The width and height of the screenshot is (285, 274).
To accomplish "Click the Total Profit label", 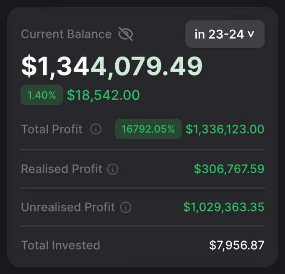I will coord(52,129).
